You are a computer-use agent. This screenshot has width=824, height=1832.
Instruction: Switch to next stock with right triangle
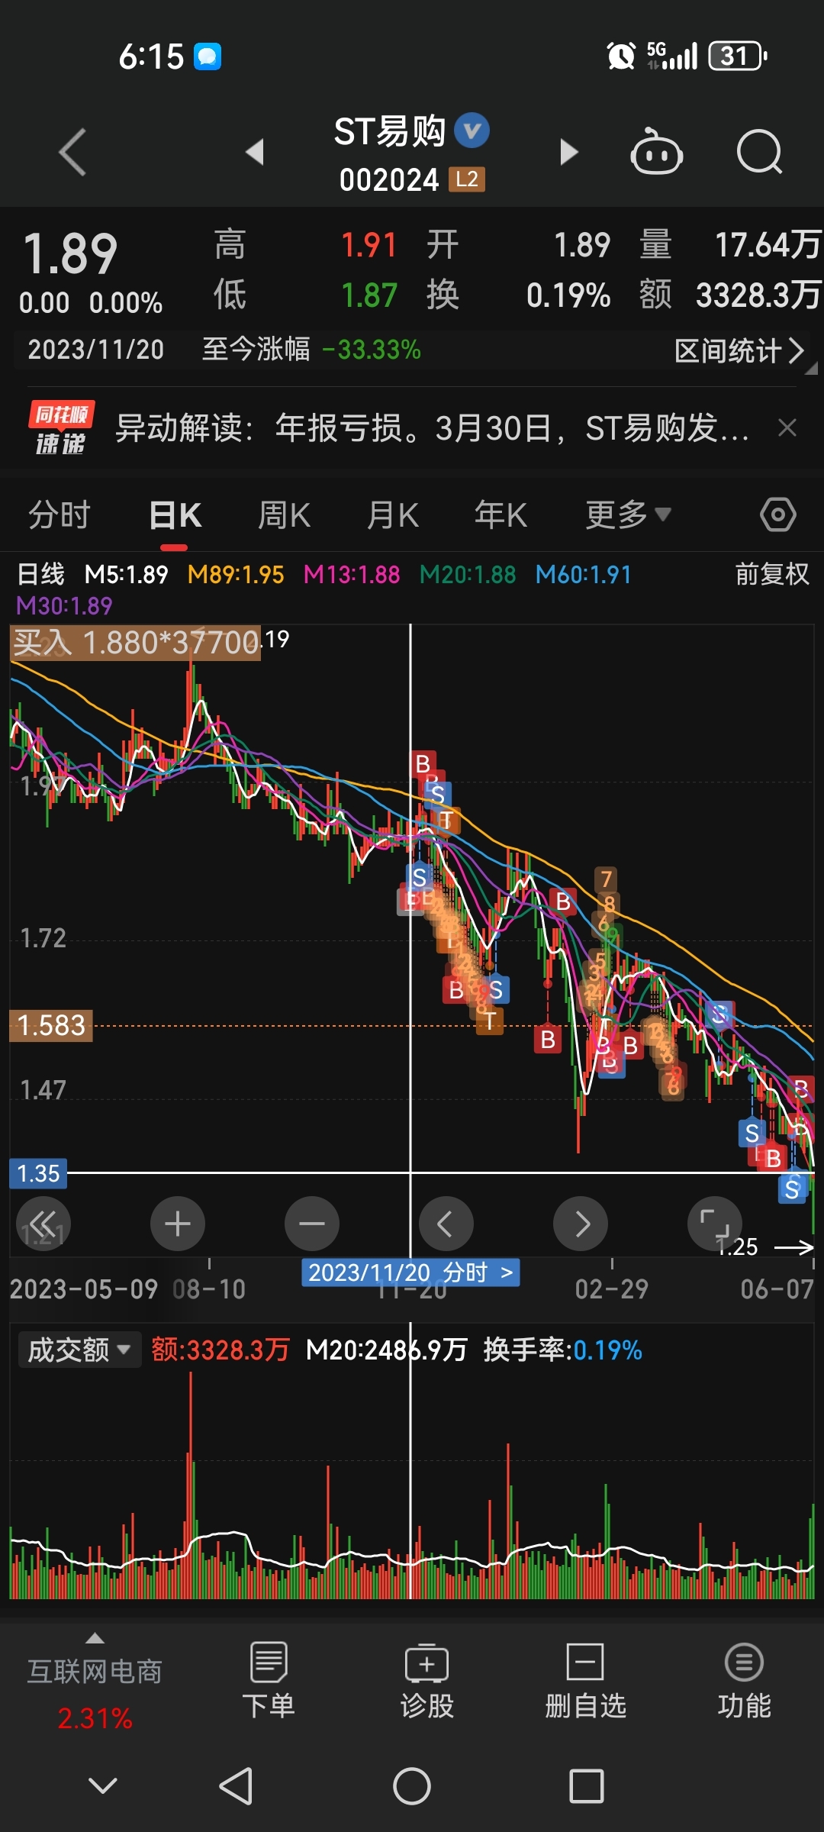568,152
